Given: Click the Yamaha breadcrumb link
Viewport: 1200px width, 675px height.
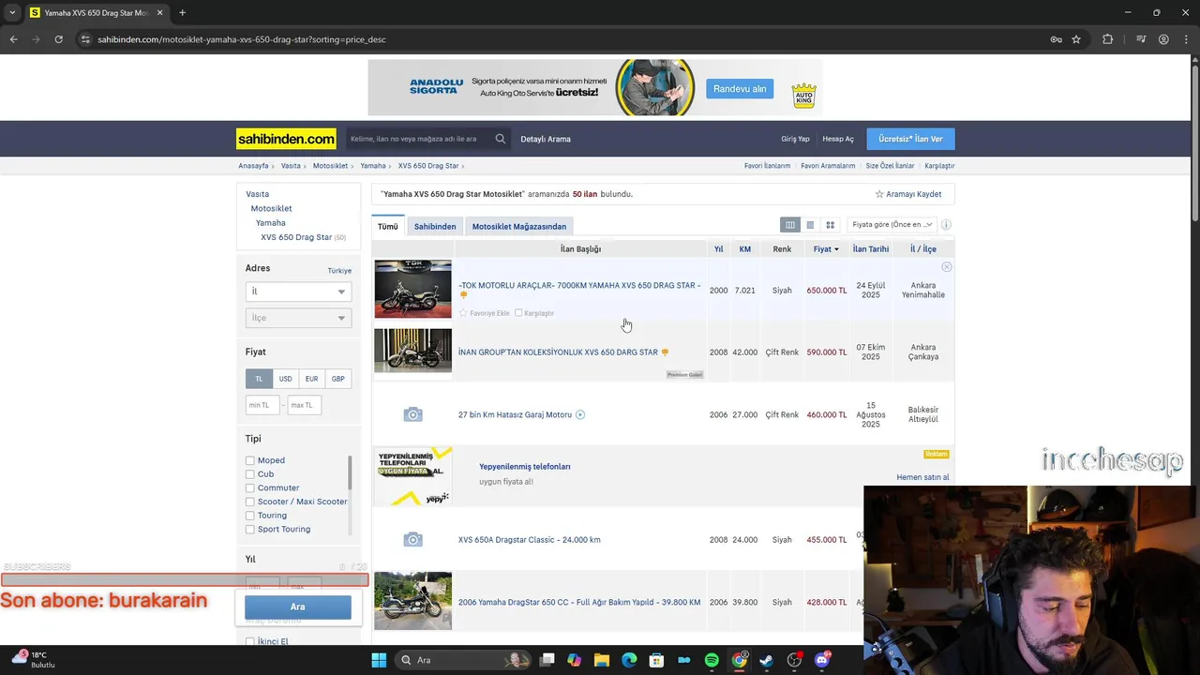Looking at the screenshot, I should (x=373, y=166).
